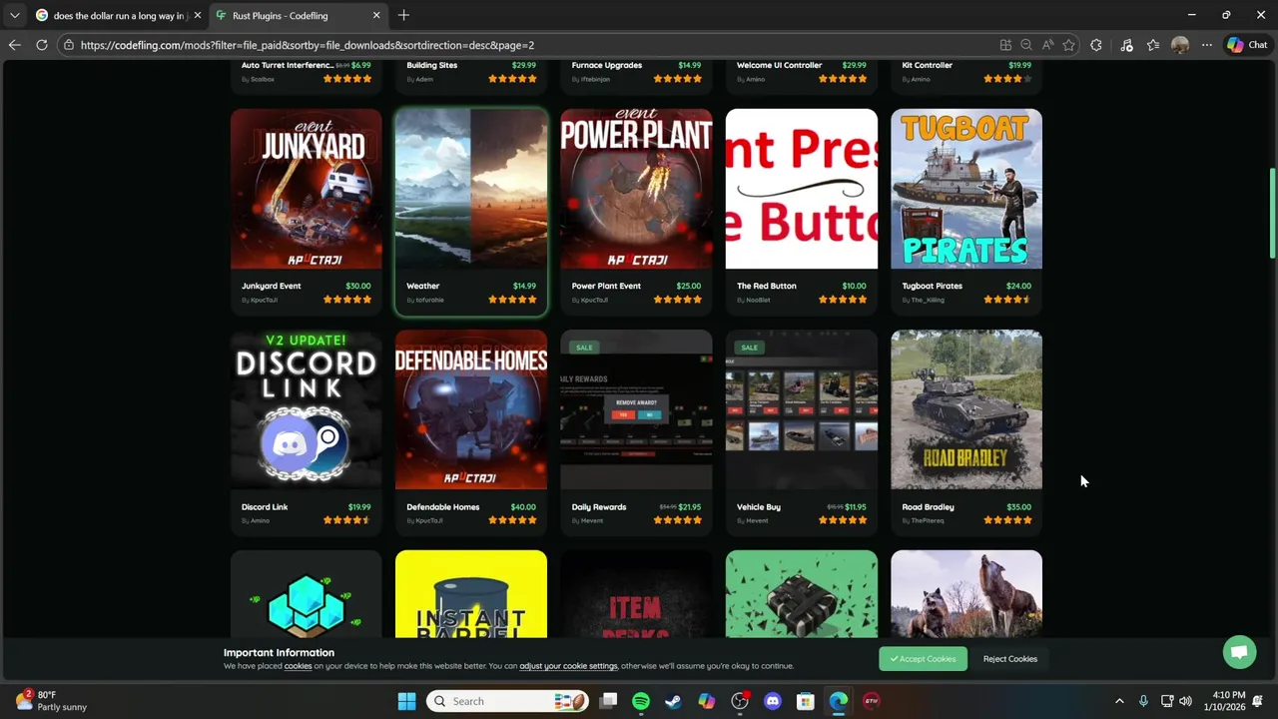Click the Instant Barrel thumbnail
The image size is (1278, 719).
click(x=471, y=594)
